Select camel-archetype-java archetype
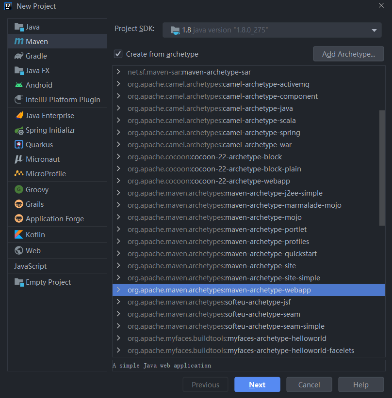392x398 pixels. (249, 108)
